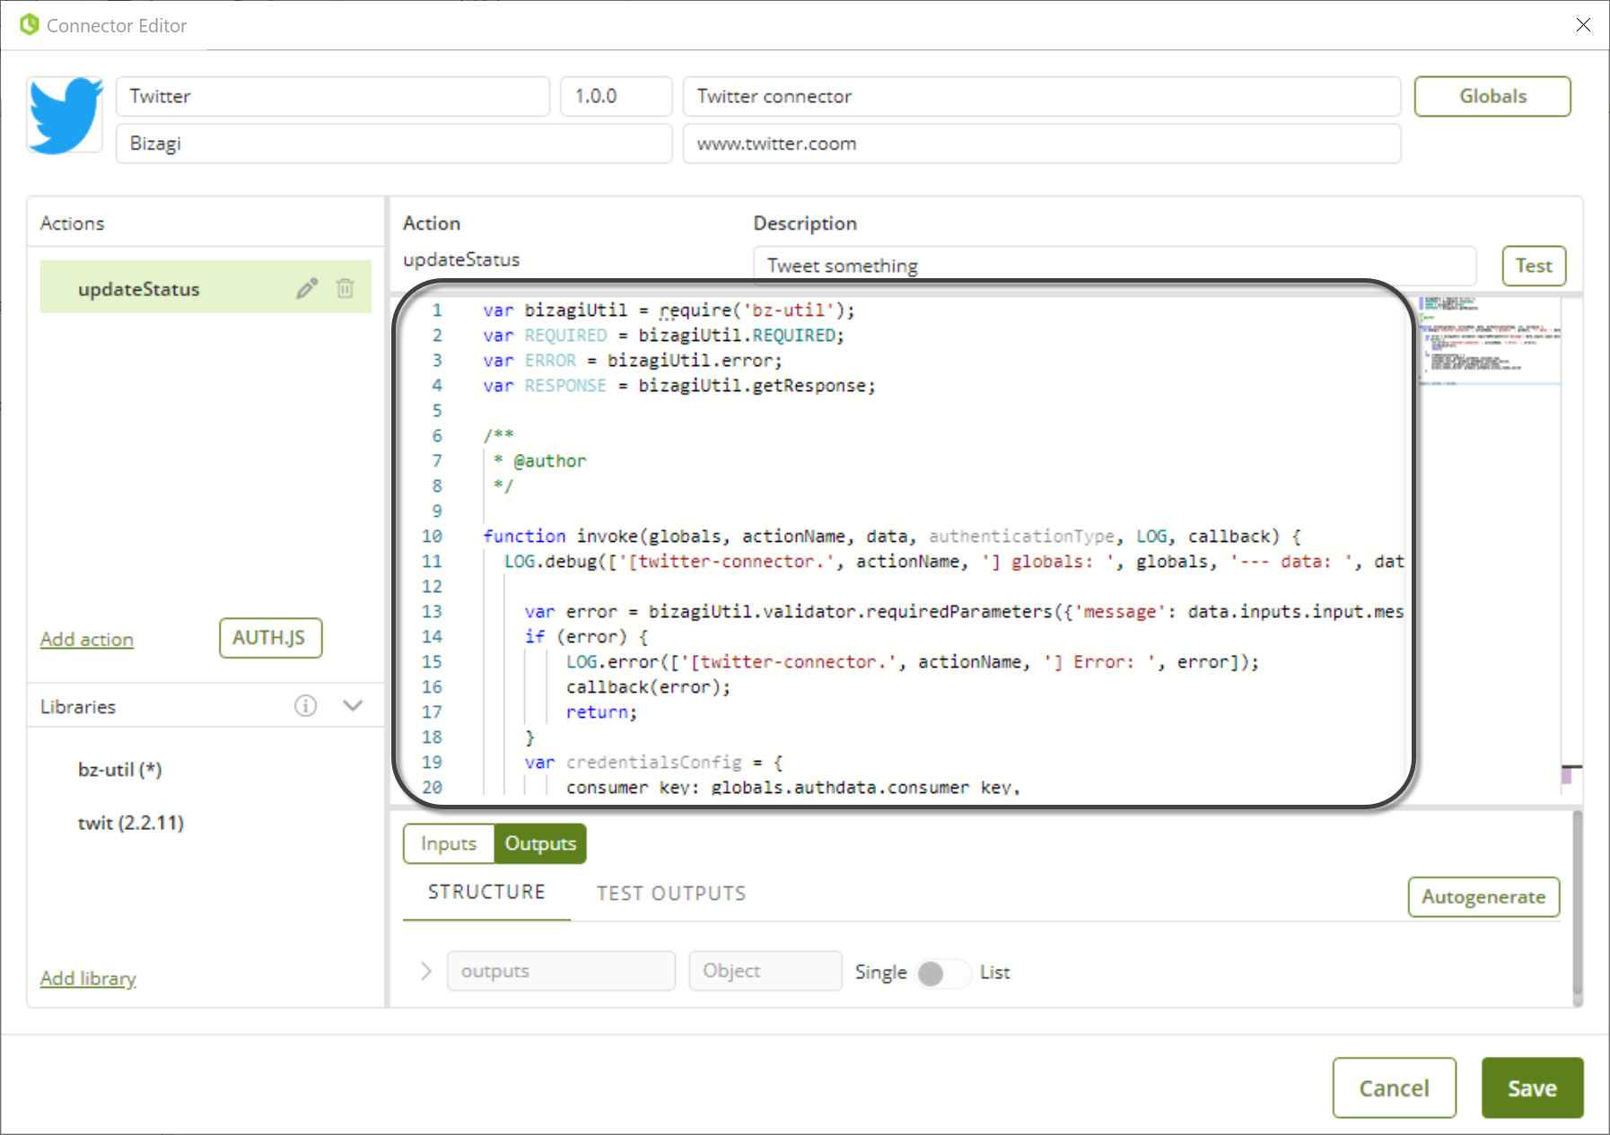Select the updateStatus action row

point(206,287)
